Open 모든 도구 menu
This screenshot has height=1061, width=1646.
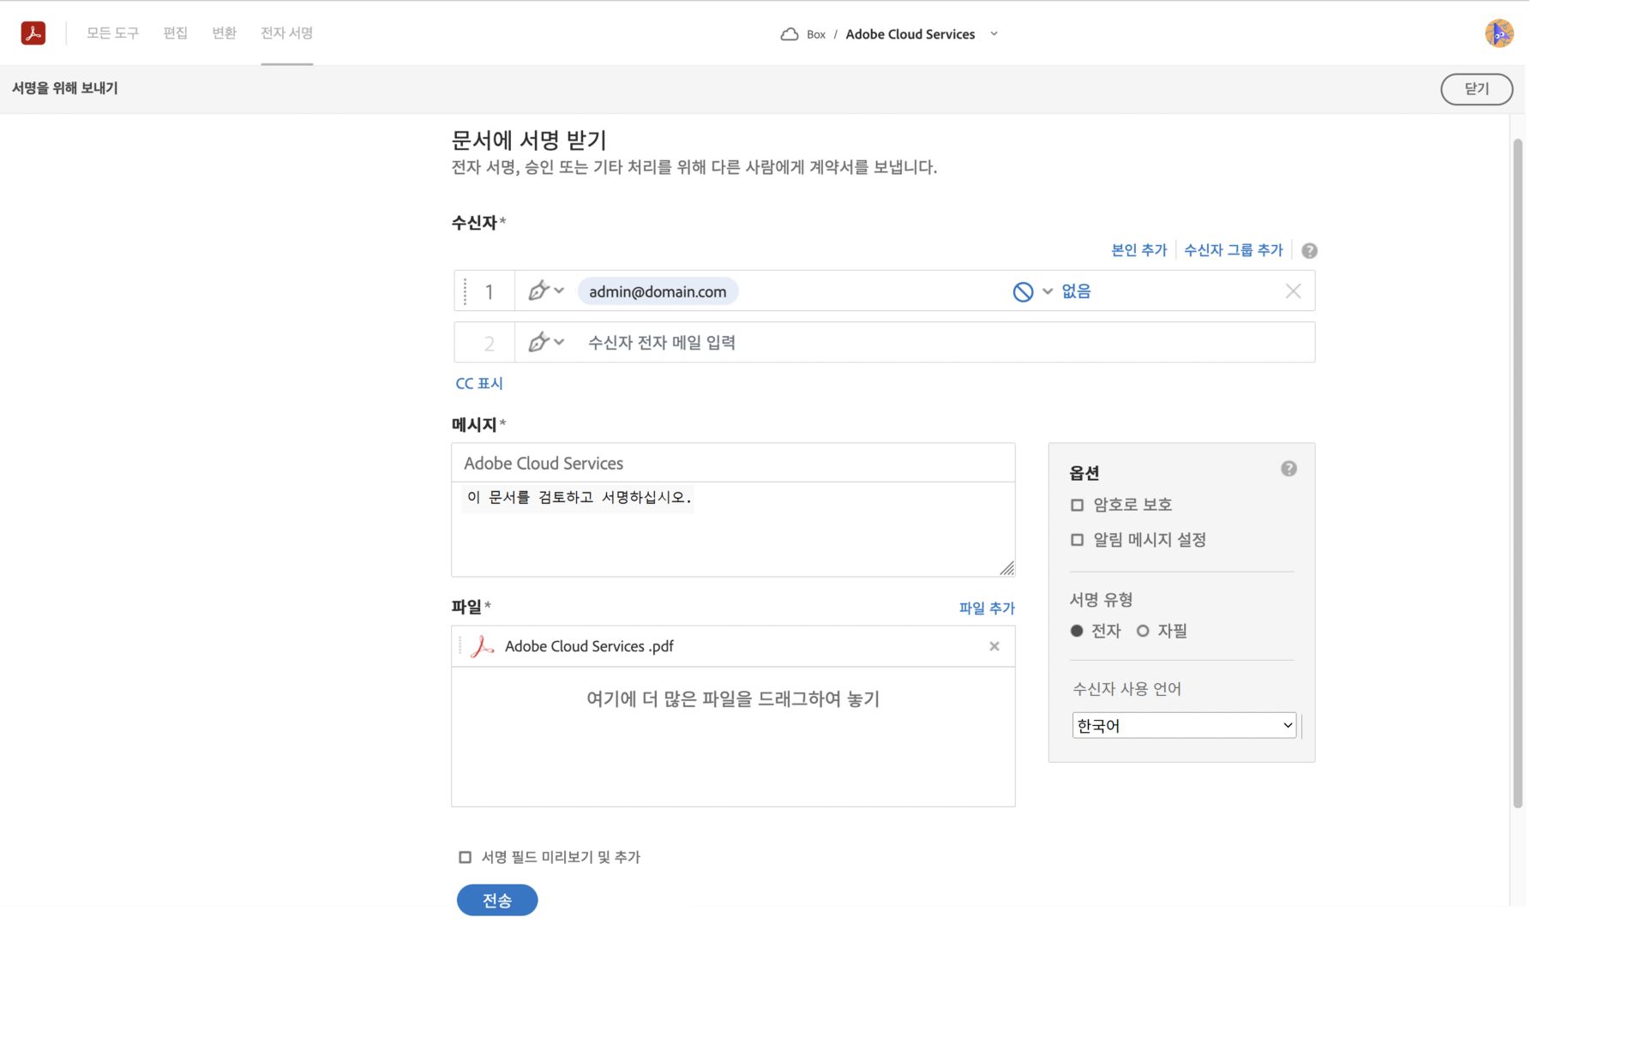pos(112,33)
